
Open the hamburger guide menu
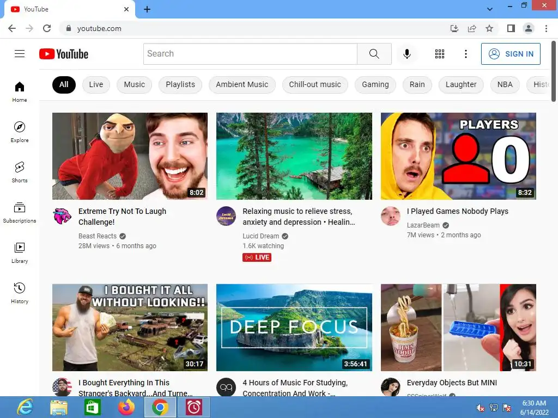(x=20, y=54)
